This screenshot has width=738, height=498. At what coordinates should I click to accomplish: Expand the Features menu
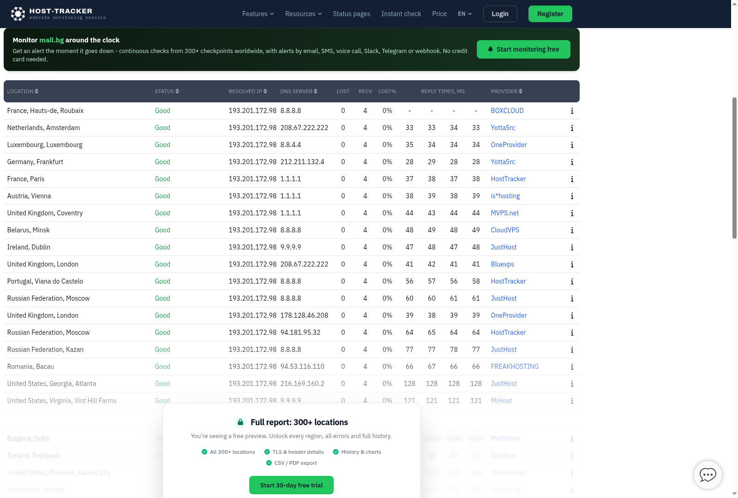tap(258, 14)
